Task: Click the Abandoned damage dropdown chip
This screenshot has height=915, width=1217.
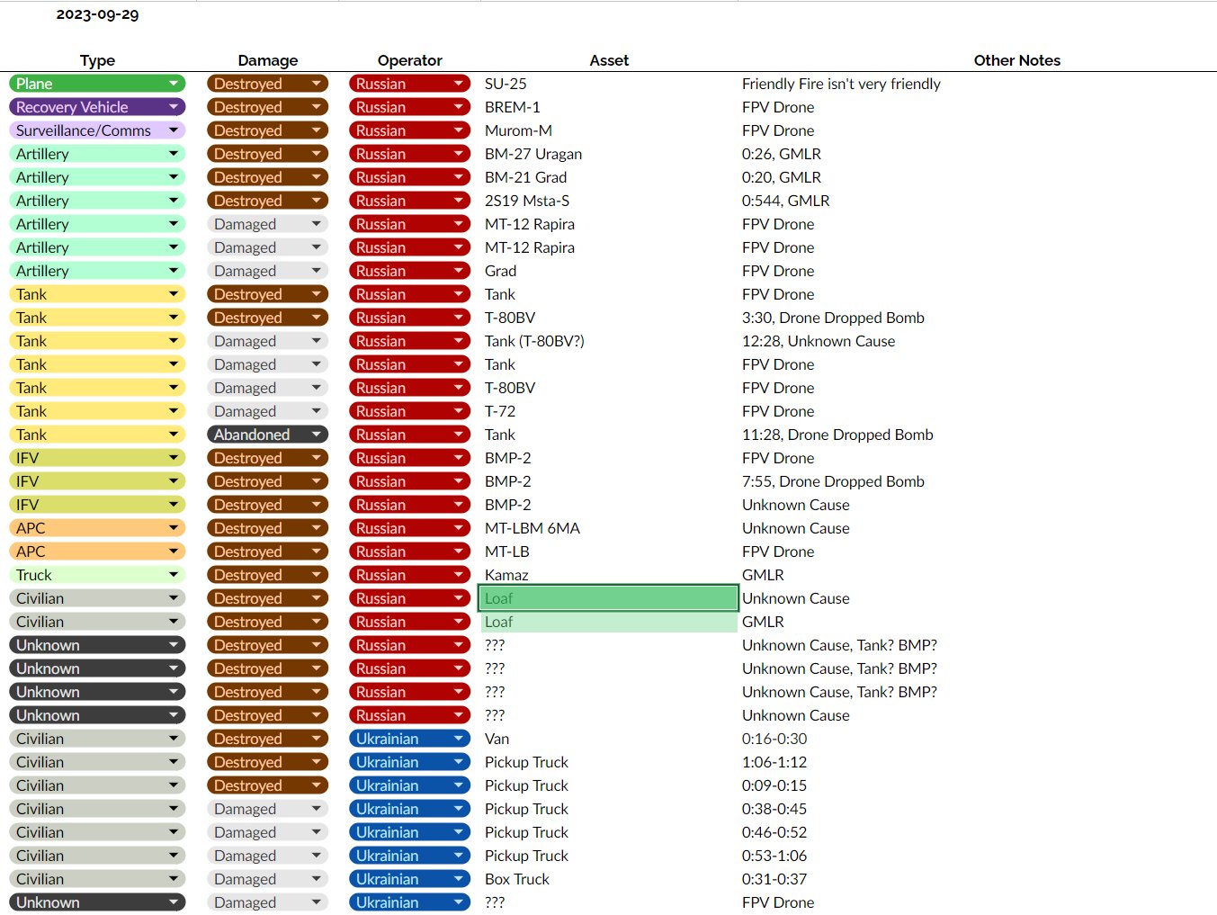Action: click(x=267, y=435)
